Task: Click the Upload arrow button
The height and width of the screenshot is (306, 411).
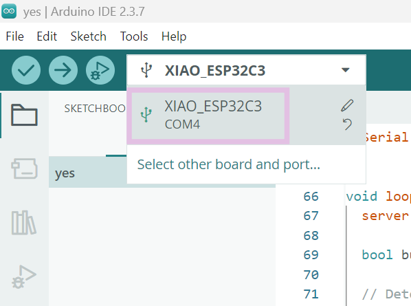Action: (x=63, y=70)
